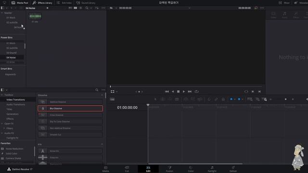
Task: Jump to last frame in viewer
Action: point(190,92)
